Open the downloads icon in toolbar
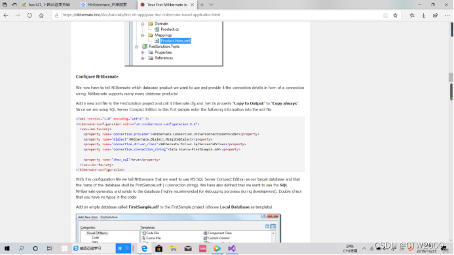 (x=424, y=16)
